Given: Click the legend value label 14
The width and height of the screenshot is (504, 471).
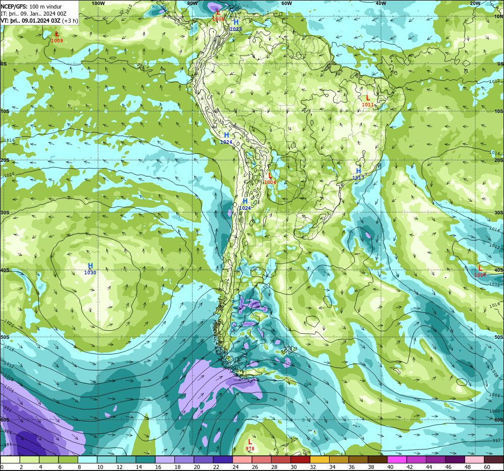Looking at the screenshot, I should click(x=139, y=467).
